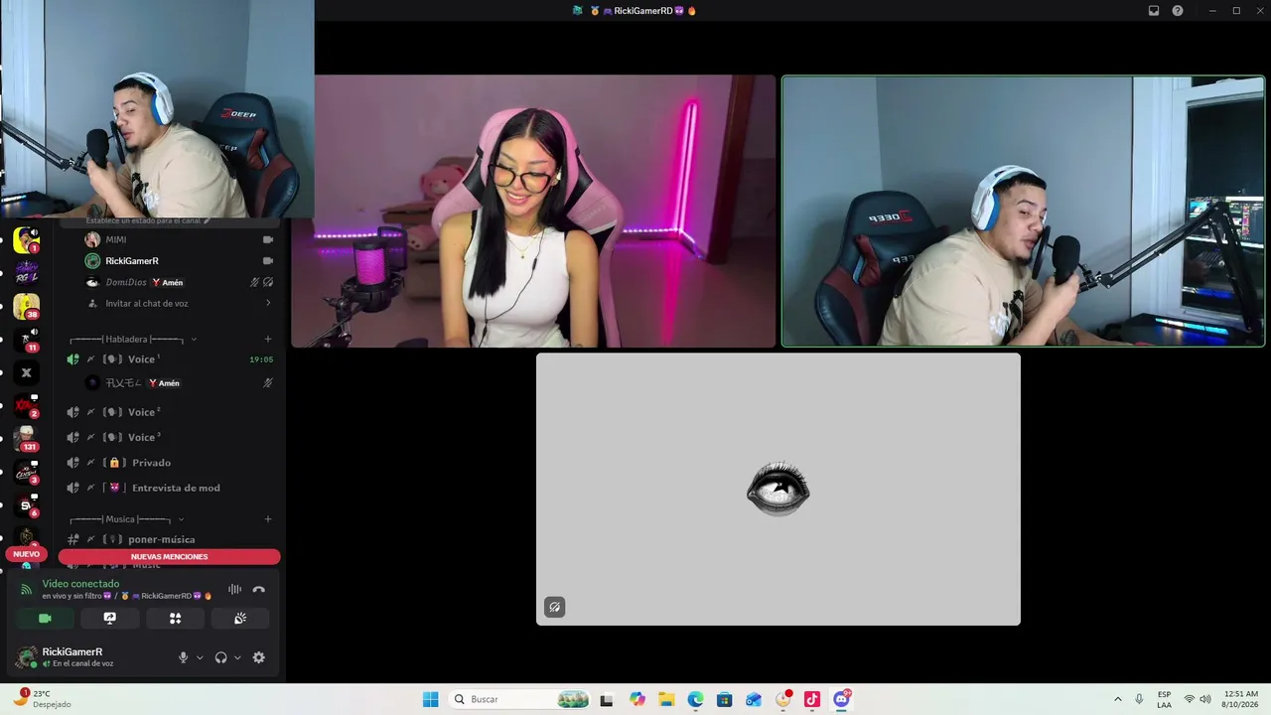Open the Discord inbox icon in title bar
The image size is (1271, 715).
[x=1154, y=11]
